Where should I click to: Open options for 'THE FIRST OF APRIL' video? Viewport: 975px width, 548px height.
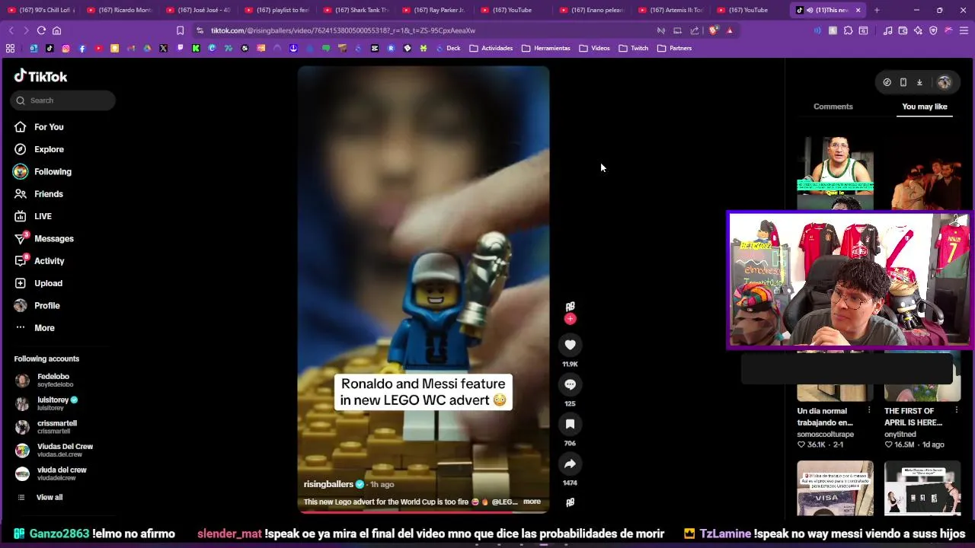(957, 410)
